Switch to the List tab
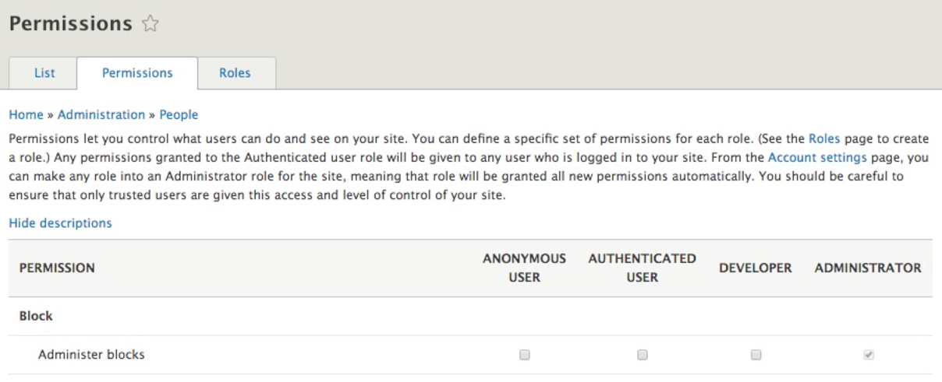942x382 pixels. [44, 73]
